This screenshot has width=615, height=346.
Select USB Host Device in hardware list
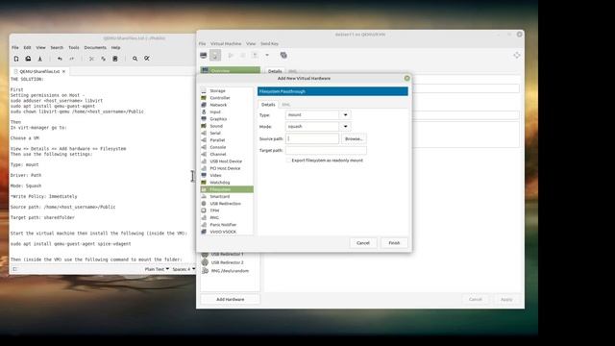tap(227, 161)
